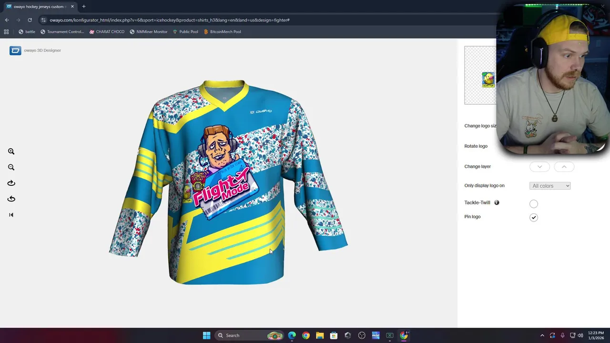Viewport: 610px width, 343px height.
Task: Open the clock showing 12:23 PM
Action: (x=596, y=335)
